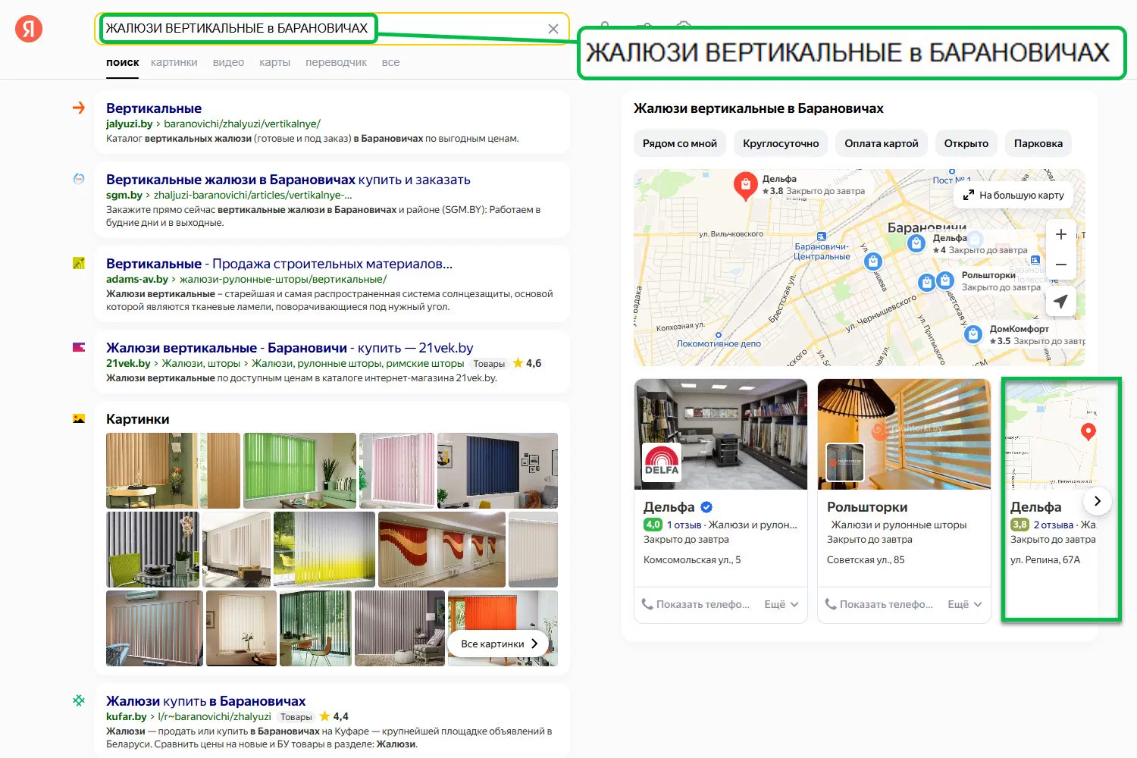
Task: Select the Рольшторки blue map pin
Action: point(945,280)
